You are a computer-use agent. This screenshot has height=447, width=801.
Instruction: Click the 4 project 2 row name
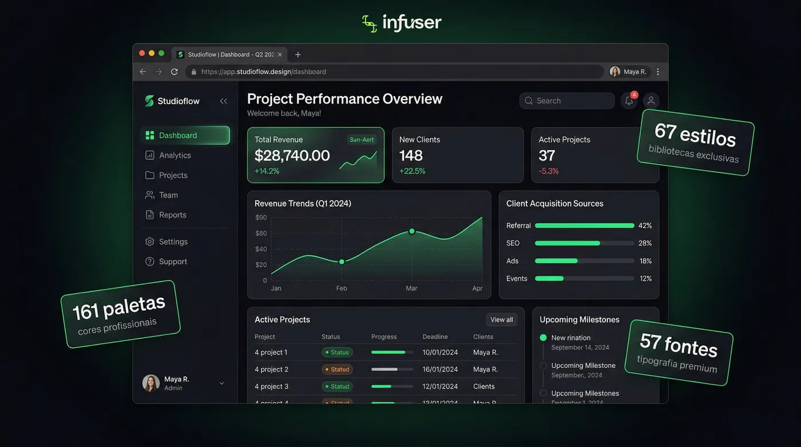(x=271, y=370)
